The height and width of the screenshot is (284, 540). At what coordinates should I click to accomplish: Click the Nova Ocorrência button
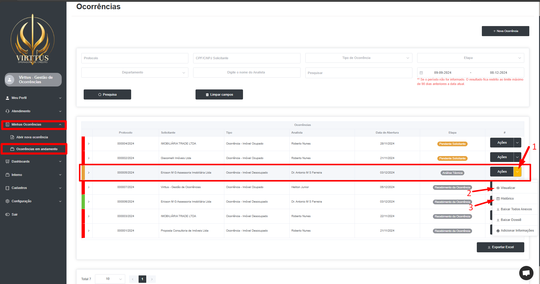pos(505,31)
